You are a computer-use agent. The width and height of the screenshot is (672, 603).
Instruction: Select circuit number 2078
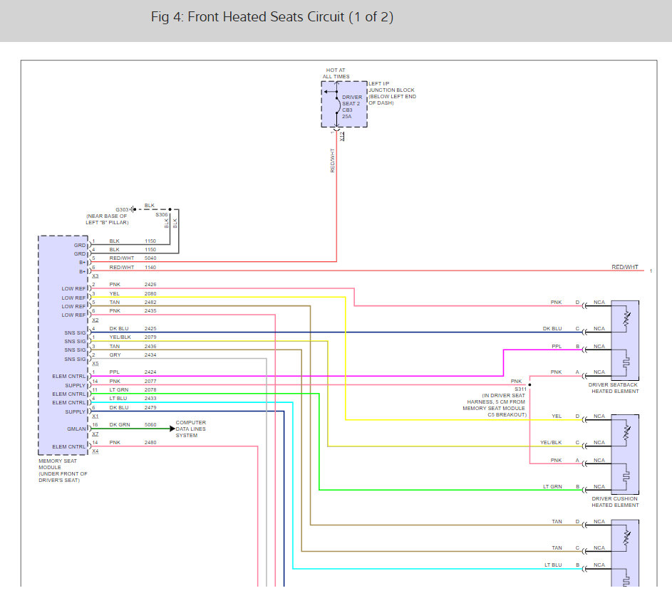coord(150,389)
